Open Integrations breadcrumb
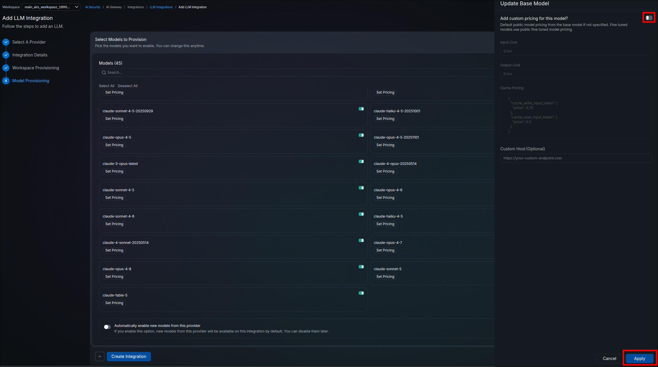 click(x=136, y=7)
